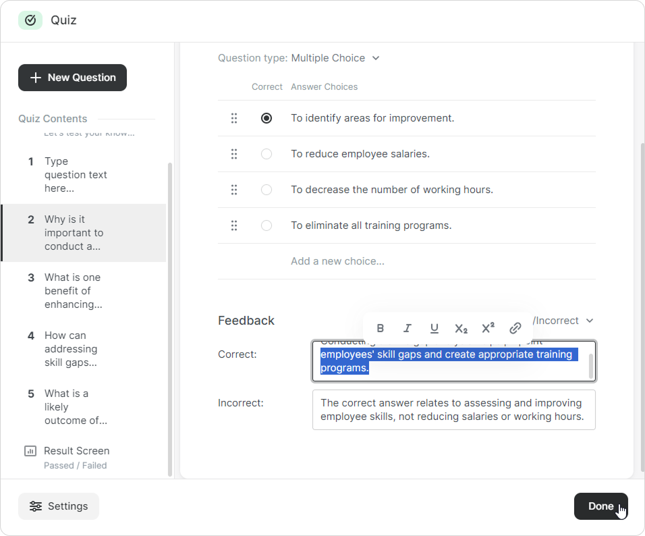Mark 'To reduce employee salaries' as correct
645x536 pixels.
tap(267, 154)
